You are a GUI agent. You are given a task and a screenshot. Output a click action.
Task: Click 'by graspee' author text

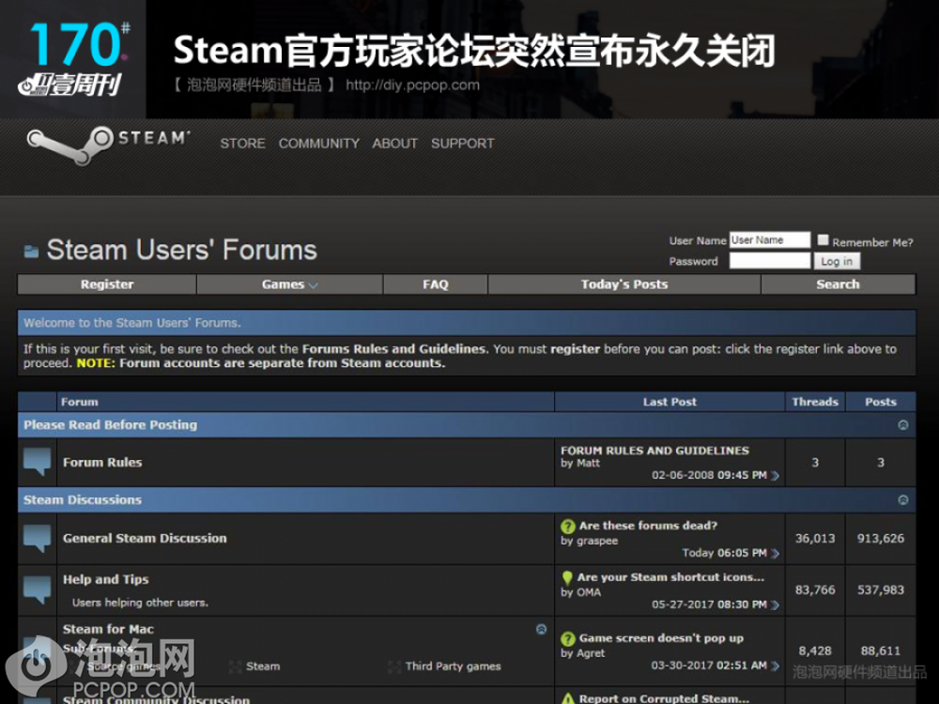coord(590,542)
